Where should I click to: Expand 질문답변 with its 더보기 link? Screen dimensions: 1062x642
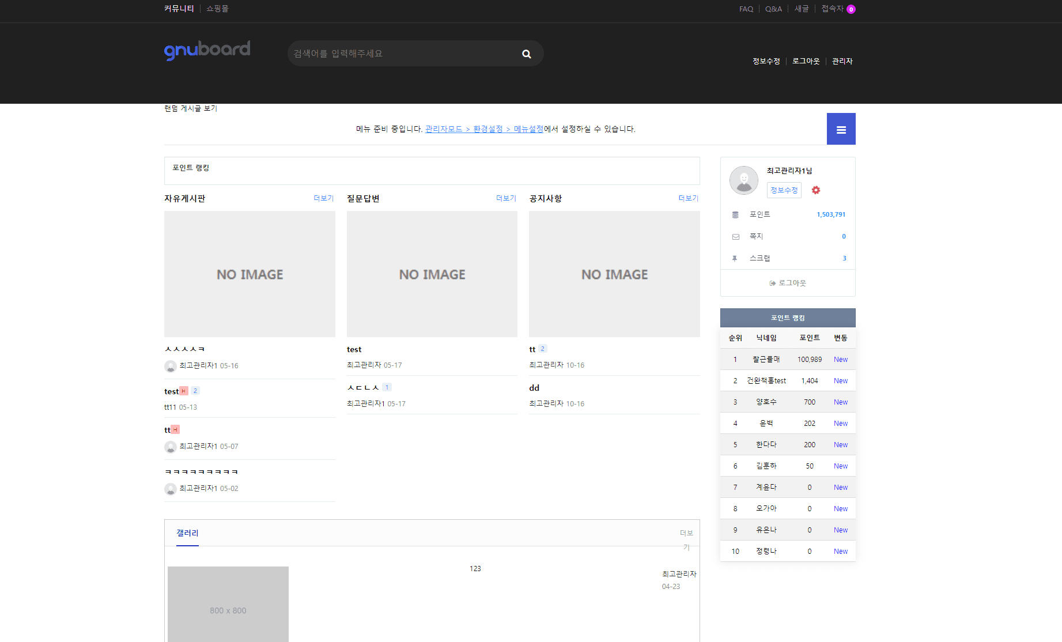coord(506,198)
